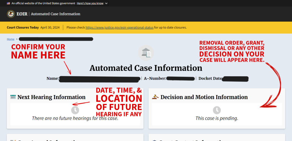
Task: Click the courthouse document icon above title
Action: (146, 53)
